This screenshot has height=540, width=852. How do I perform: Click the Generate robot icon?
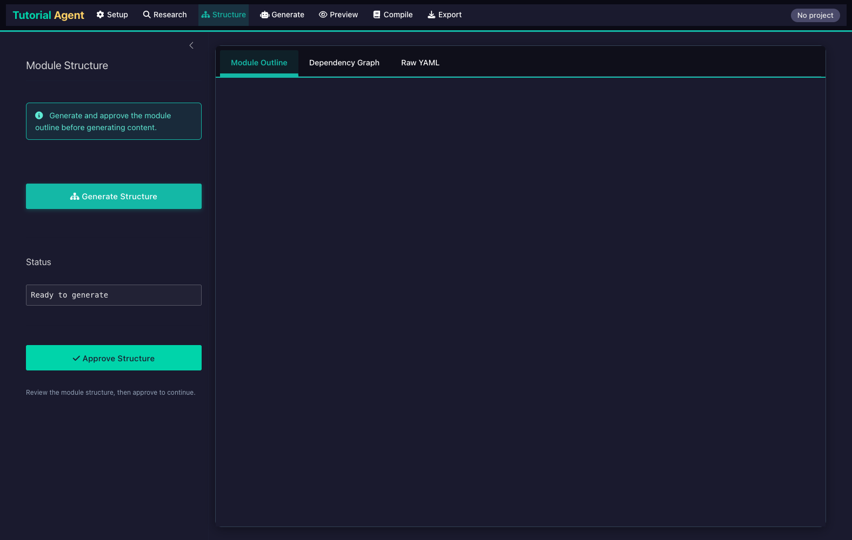(x=264, y=15)
